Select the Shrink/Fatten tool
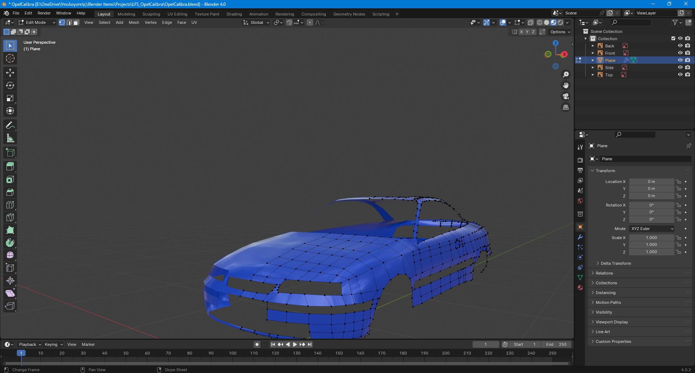Image resolution: width=695 pixels, height=373 pixels. [x=10, y=281]
